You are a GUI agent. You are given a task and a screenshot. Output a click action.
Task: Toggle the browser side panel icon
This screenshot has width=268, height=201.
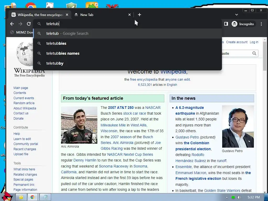(226, 24)
